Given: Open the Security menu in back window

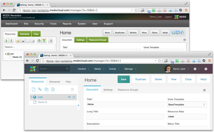Looking at the screenshot, I should 39,23.
